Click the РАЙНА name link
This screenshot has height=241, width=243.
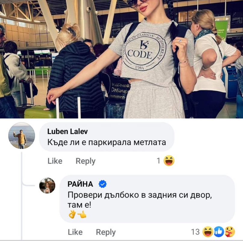[80, 184]
